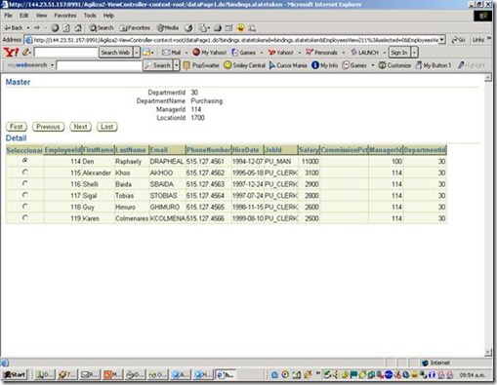The image size is (497, 385).
Task: Click the Customize toolbar button
Action: (394, 65)
